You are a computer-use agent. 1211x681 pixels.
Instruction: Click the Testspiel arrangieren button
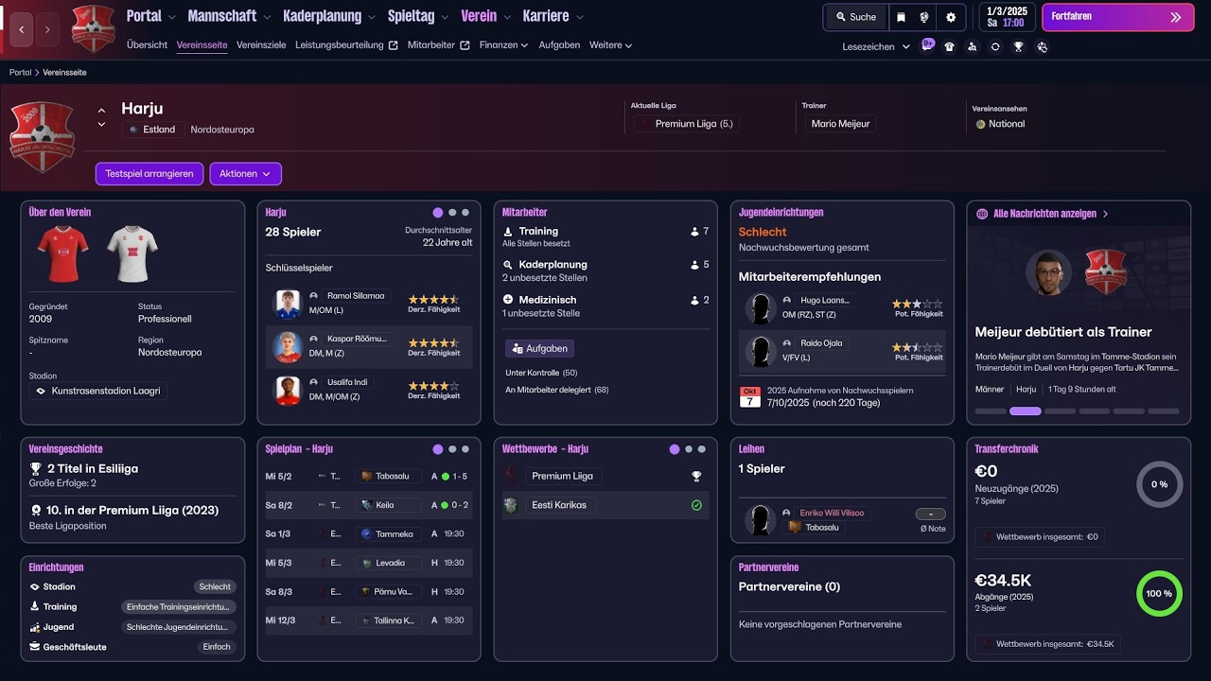coord(149,174)
